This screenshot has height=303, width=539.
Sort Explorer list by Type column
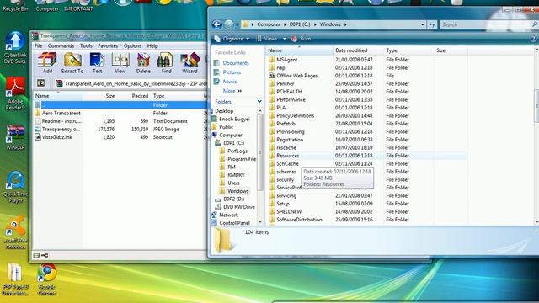[408, 50]
